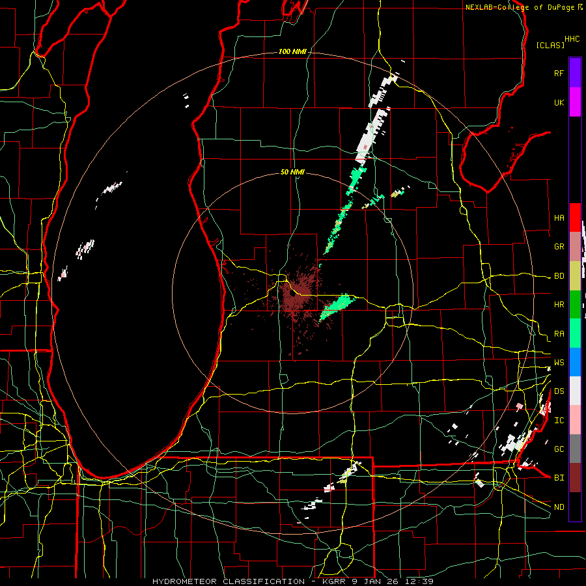Select the GR legend label
The image size is (586, 586).
(559, 247)
